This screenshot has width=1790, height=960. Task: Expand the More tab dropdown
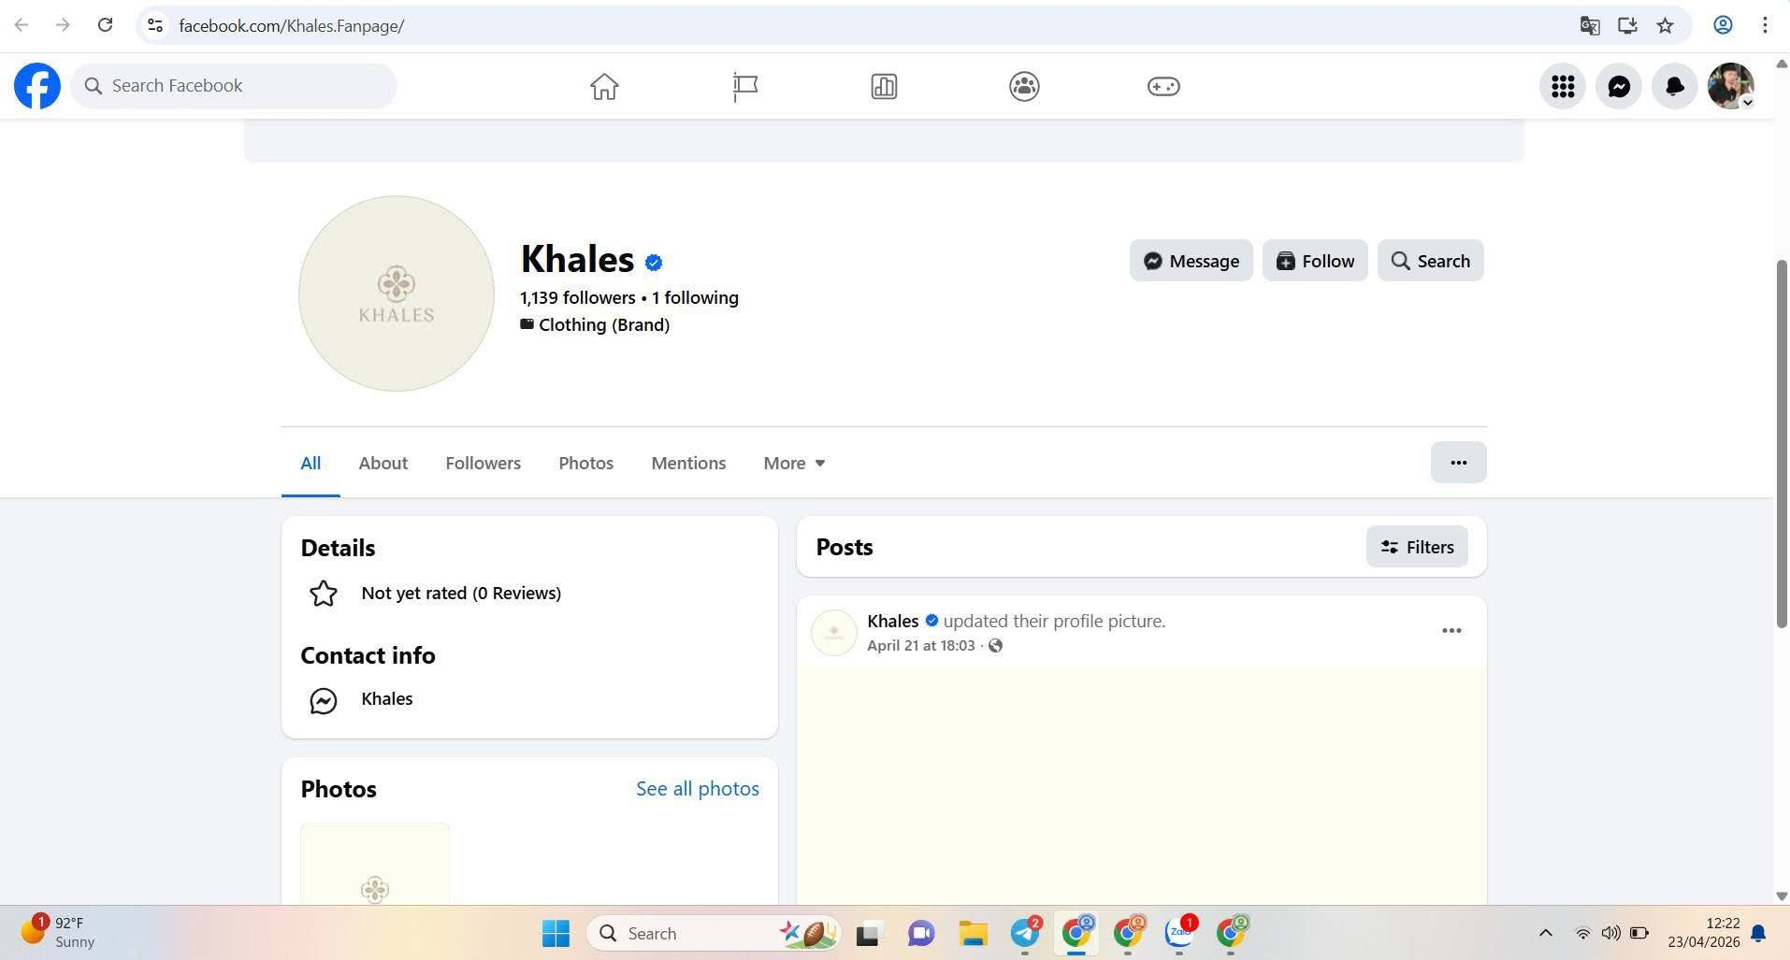[794, 463]
